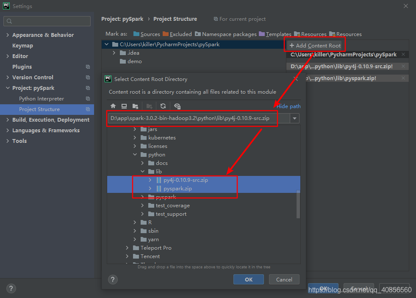The width and height of the screenshot is (416, 298).
Task: Open Plugins settings page
Action: [22, 67]
